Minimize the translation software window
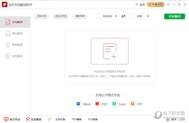This screenshot has width=189, height=123. [174, 4]
